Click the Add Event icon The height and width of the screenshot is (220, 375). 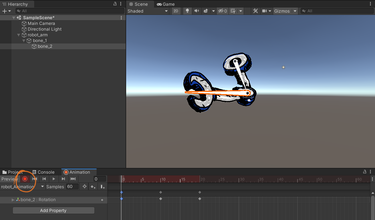[x=102, y=187]
